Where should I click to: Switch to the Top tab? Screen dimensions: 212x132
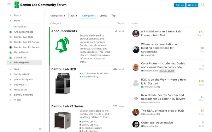tap(113, 15)
